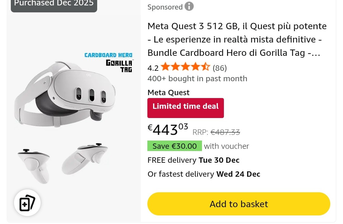This screenshot has height=224, width=343.
Task: Click the crossed-out RRP €487.33
Action: point(225,132)
